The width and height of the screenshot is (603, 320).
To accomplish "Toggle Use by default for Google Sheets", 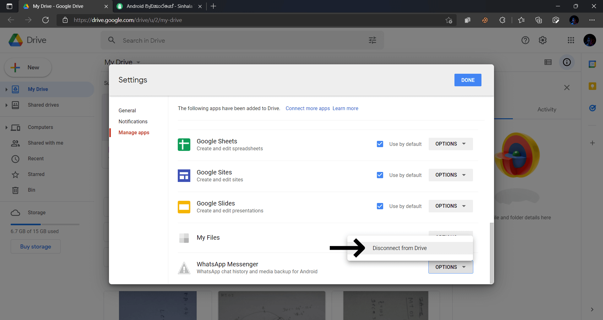I will coord(380,144).
